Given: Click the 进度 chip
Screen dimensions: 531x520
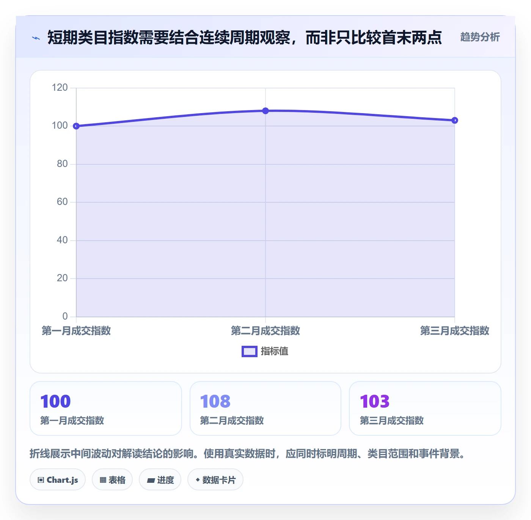Looking at the screenshot, I should click(x=160, y=480).
